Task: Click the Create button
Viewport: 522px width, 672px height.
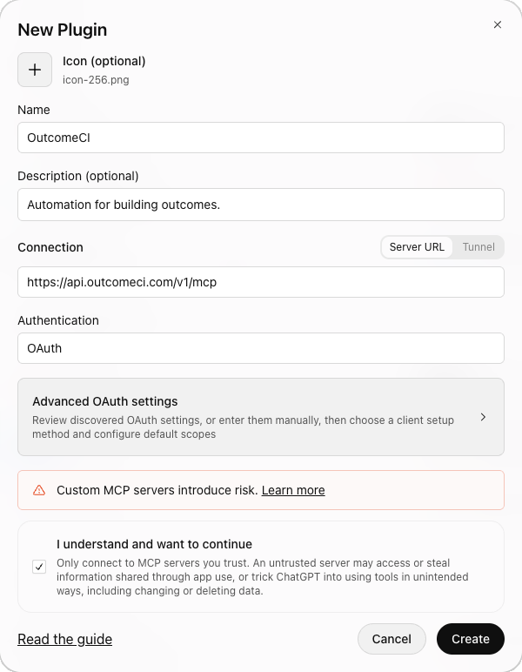Action: (x=470, y=639)
